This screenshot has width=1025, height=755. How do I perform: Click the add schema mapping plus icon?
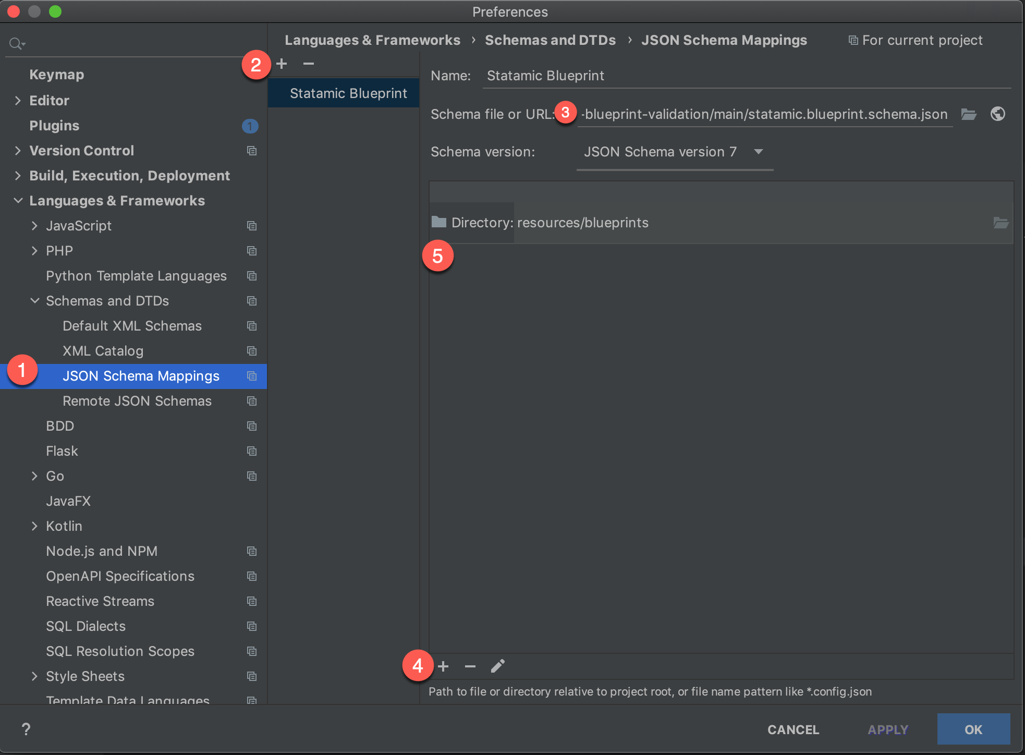pos(282,64)
